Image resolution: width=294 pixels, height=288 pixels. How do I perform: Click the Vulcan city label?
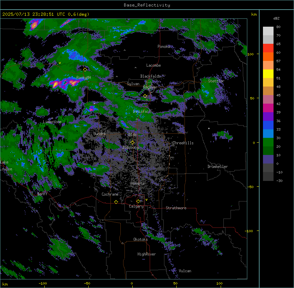coord(185,271)
